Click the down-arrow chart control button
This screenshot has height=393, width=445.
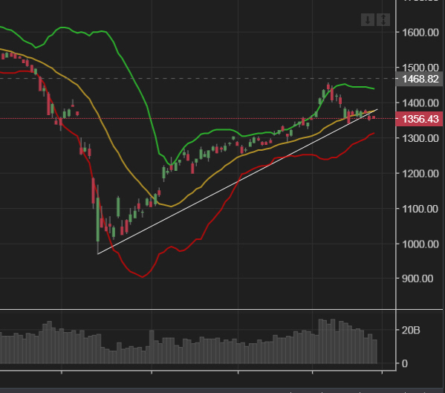tap(368, 20)
